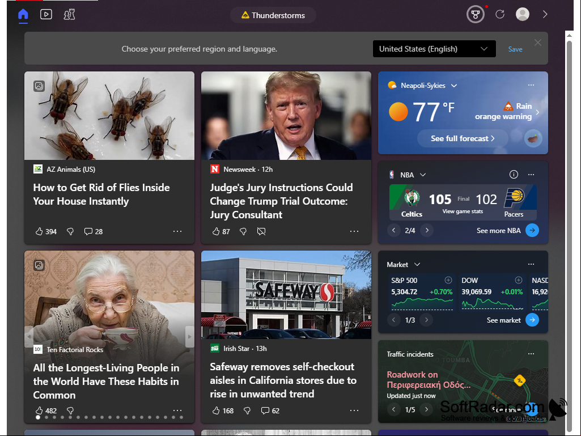The image size is (581, 436).
Task: Open the Rain orange warning alert
Action: coord(507,111)
